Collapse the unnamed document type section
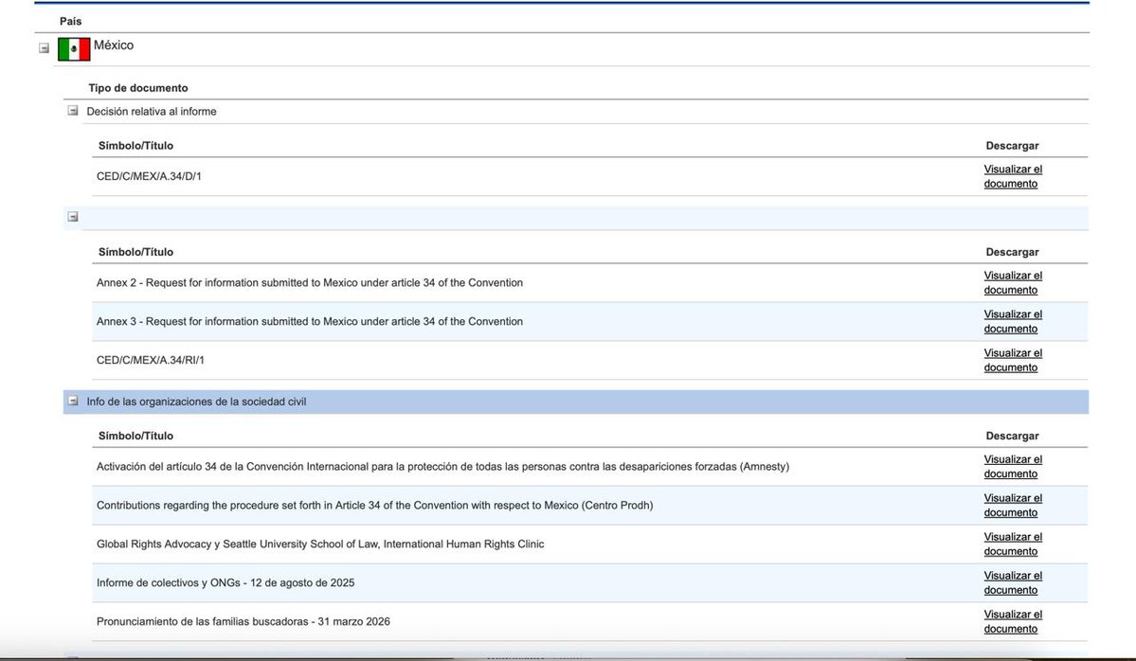 pyautogui.click(x=72, y=217)
